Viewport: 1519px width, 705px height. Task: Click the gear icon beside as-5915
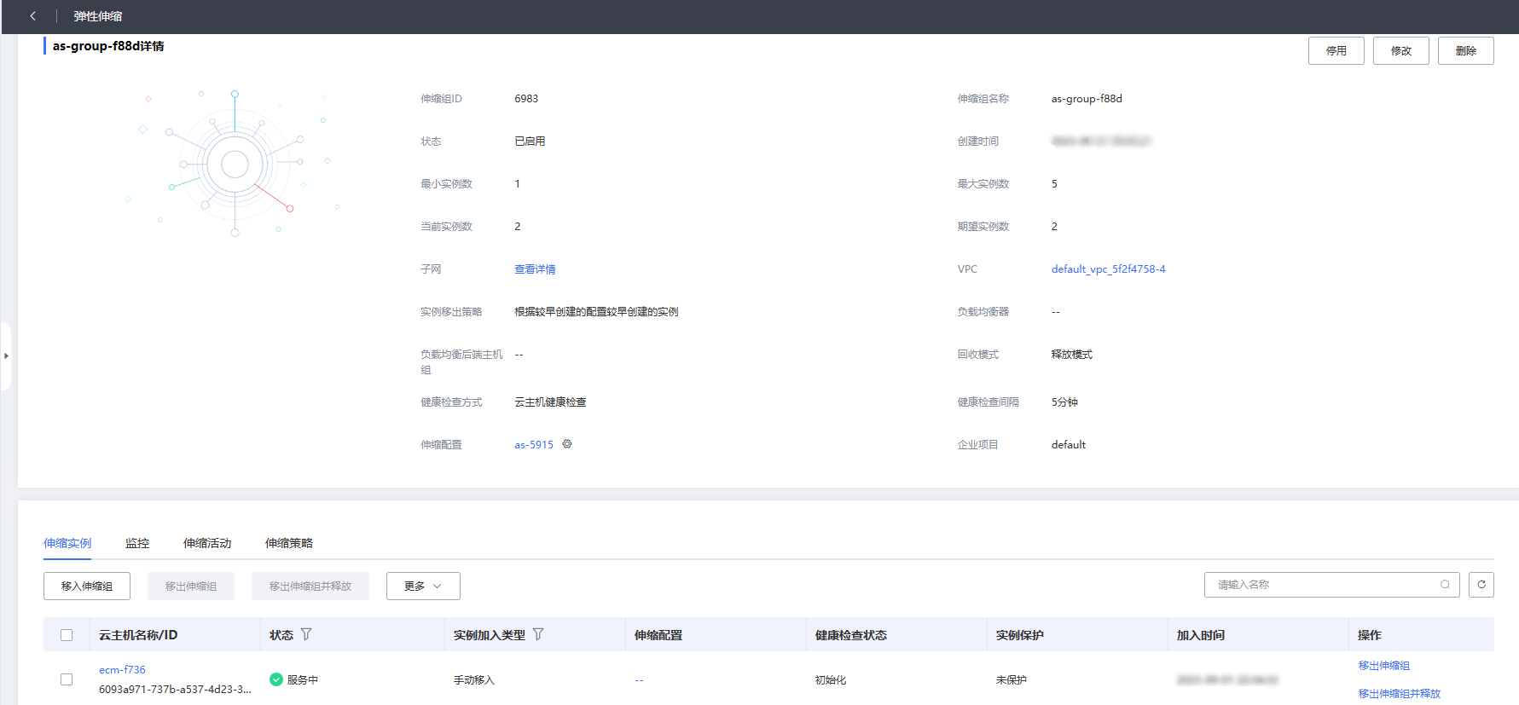[567, 444]
